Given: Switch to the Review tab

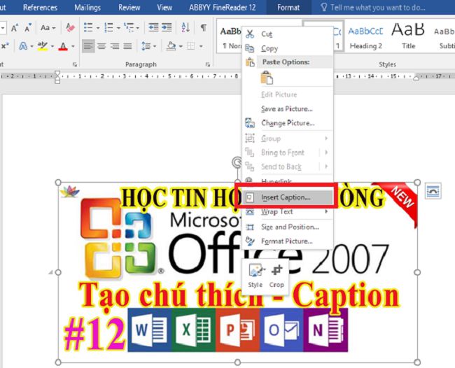Looking at the screenshot, I should pos(129,7).
